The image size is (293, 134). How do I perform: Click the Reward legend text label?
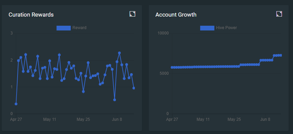pyautogui.click(x=79, y=28)
